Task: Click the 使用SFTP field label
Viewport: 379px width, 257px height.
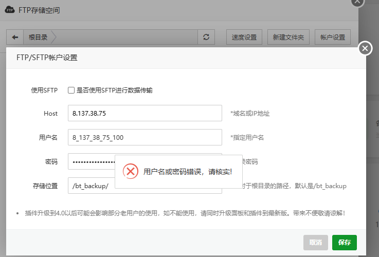Action: click(x=44, y=90)
